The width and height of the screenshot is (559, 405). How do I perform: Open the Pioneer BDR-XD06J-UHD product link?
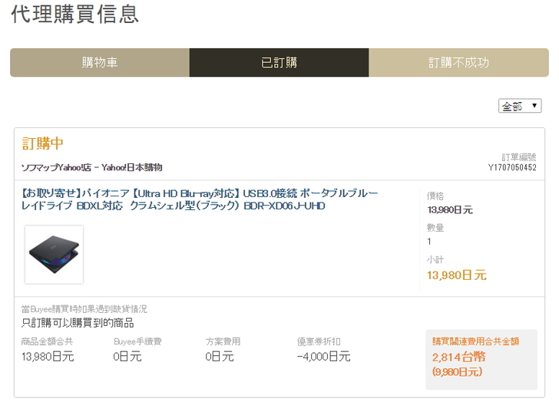tap(200, 199)
